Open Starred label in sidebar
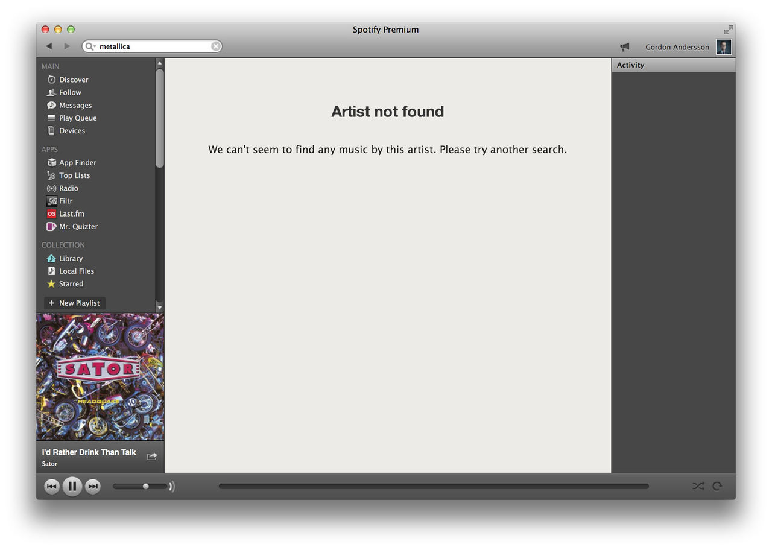The height and width of the screenshot is (550, 772). click(x=71, y=283)
